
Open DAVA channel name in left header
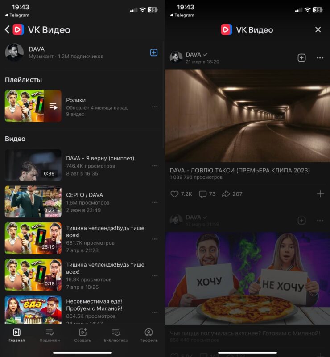coord(37,49)
